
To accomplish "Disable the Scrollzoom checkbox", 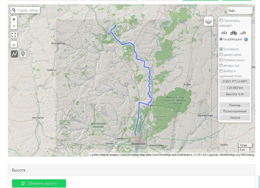I will 221,49.
